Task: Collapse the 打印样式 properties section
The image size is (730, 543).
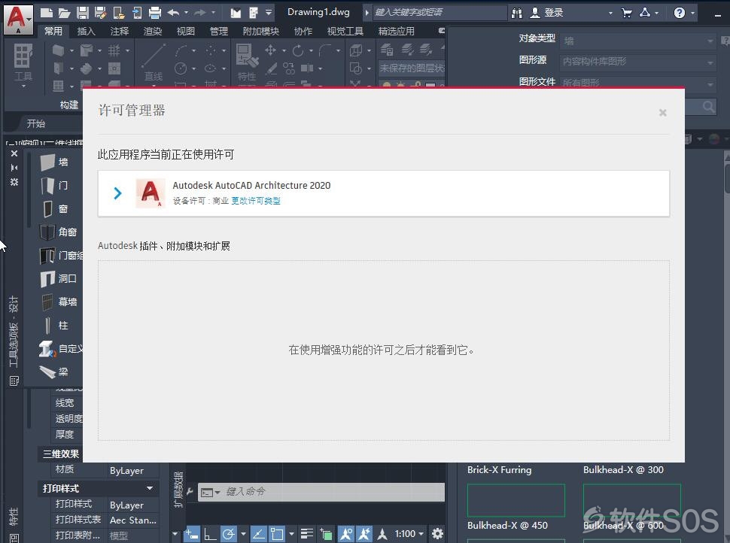Action: tap(150, 488)
